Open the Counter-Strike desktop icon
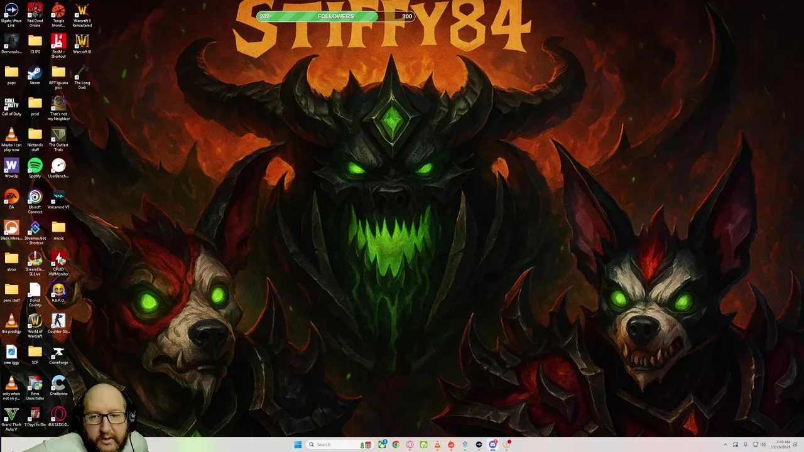This screenshot has height=452, width=804. point(58,324)
